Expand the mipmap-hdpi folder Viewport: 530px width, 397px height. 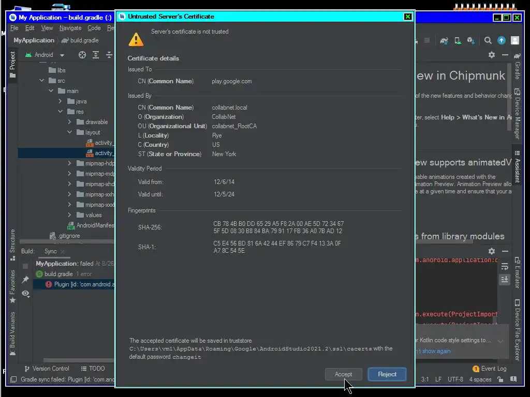point(69,163)
